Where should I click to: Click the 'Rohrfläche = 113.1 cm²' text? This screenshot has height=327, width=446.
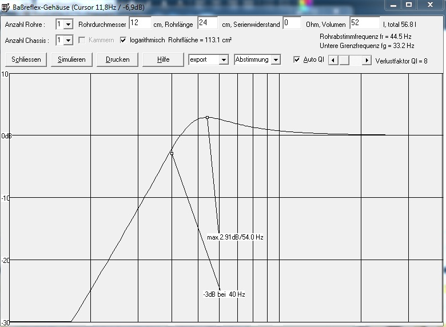(200, 40)
